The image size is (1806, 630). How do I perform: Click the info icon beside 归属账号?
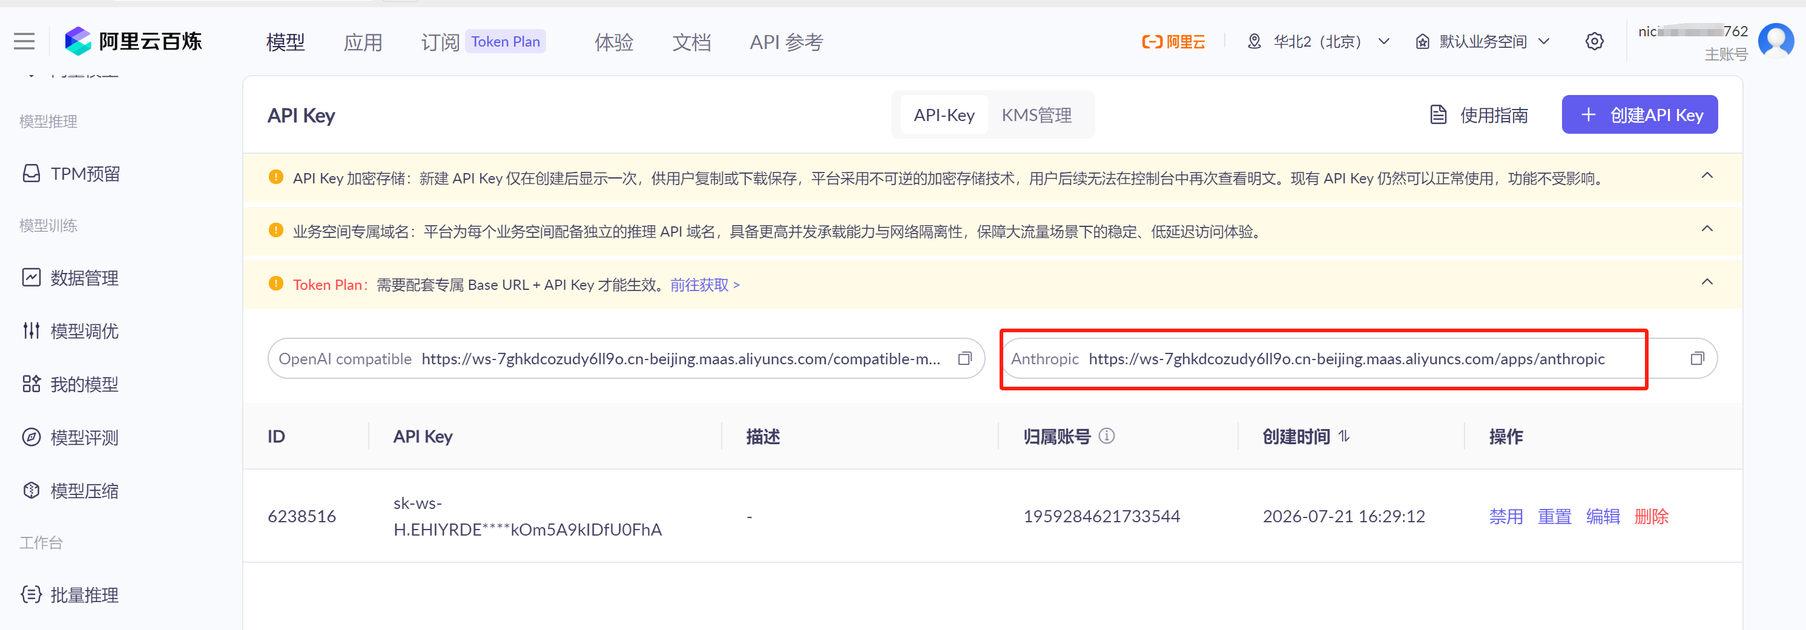(x=1106, y=436)
